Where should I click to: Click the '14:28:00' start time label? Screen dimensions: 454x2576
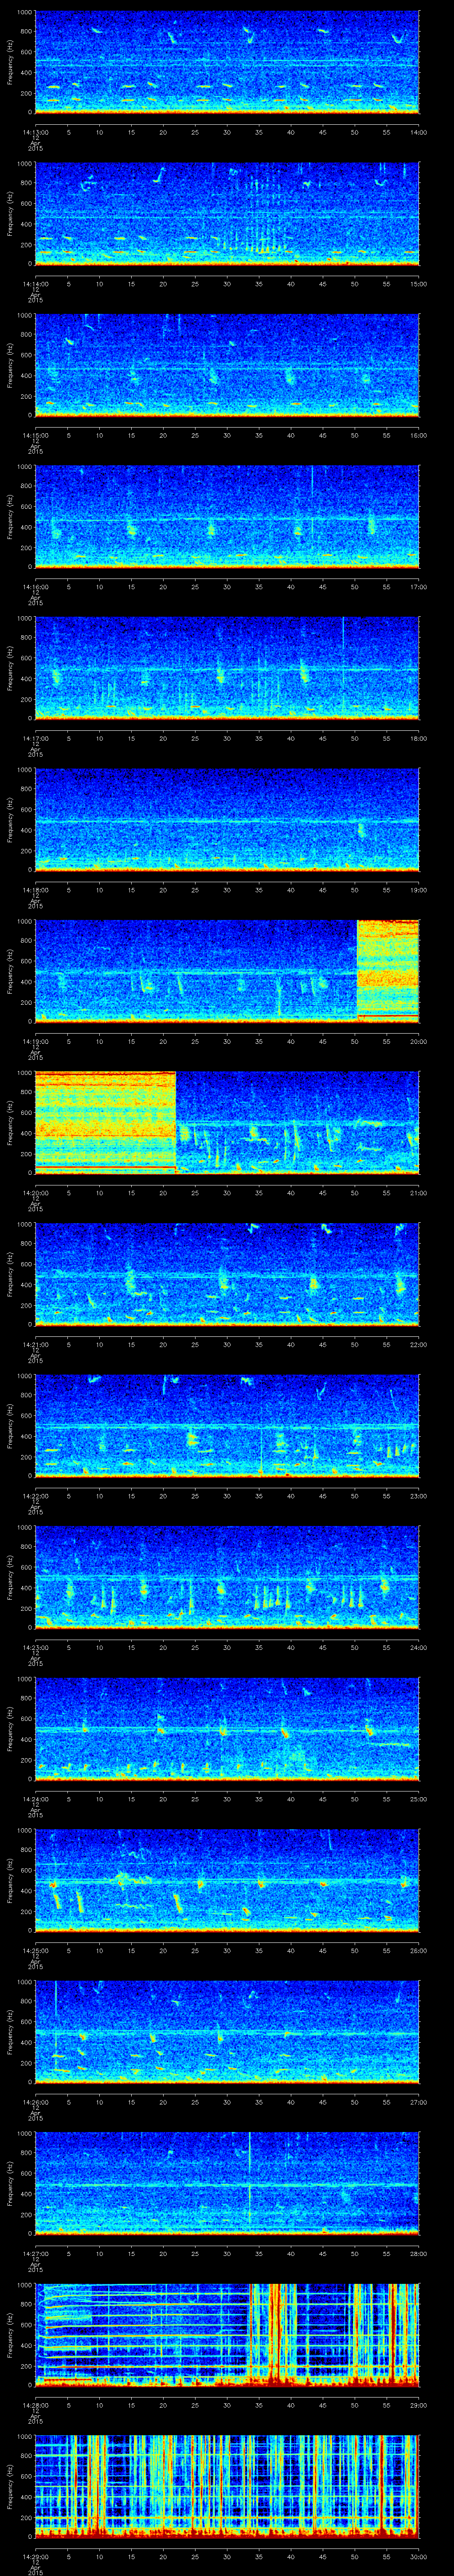pos(35,2405)
